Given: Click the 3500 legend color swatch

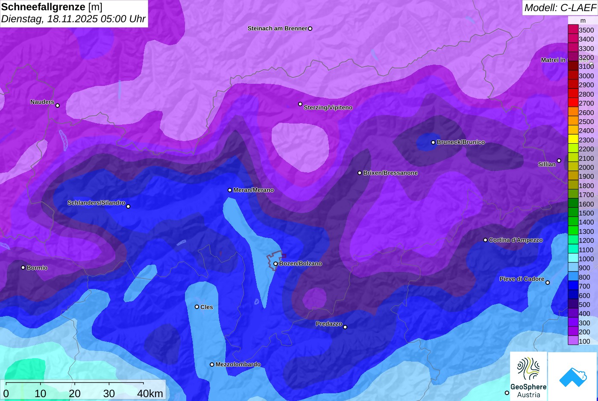Looking at the screenshot, I should 573,29.
